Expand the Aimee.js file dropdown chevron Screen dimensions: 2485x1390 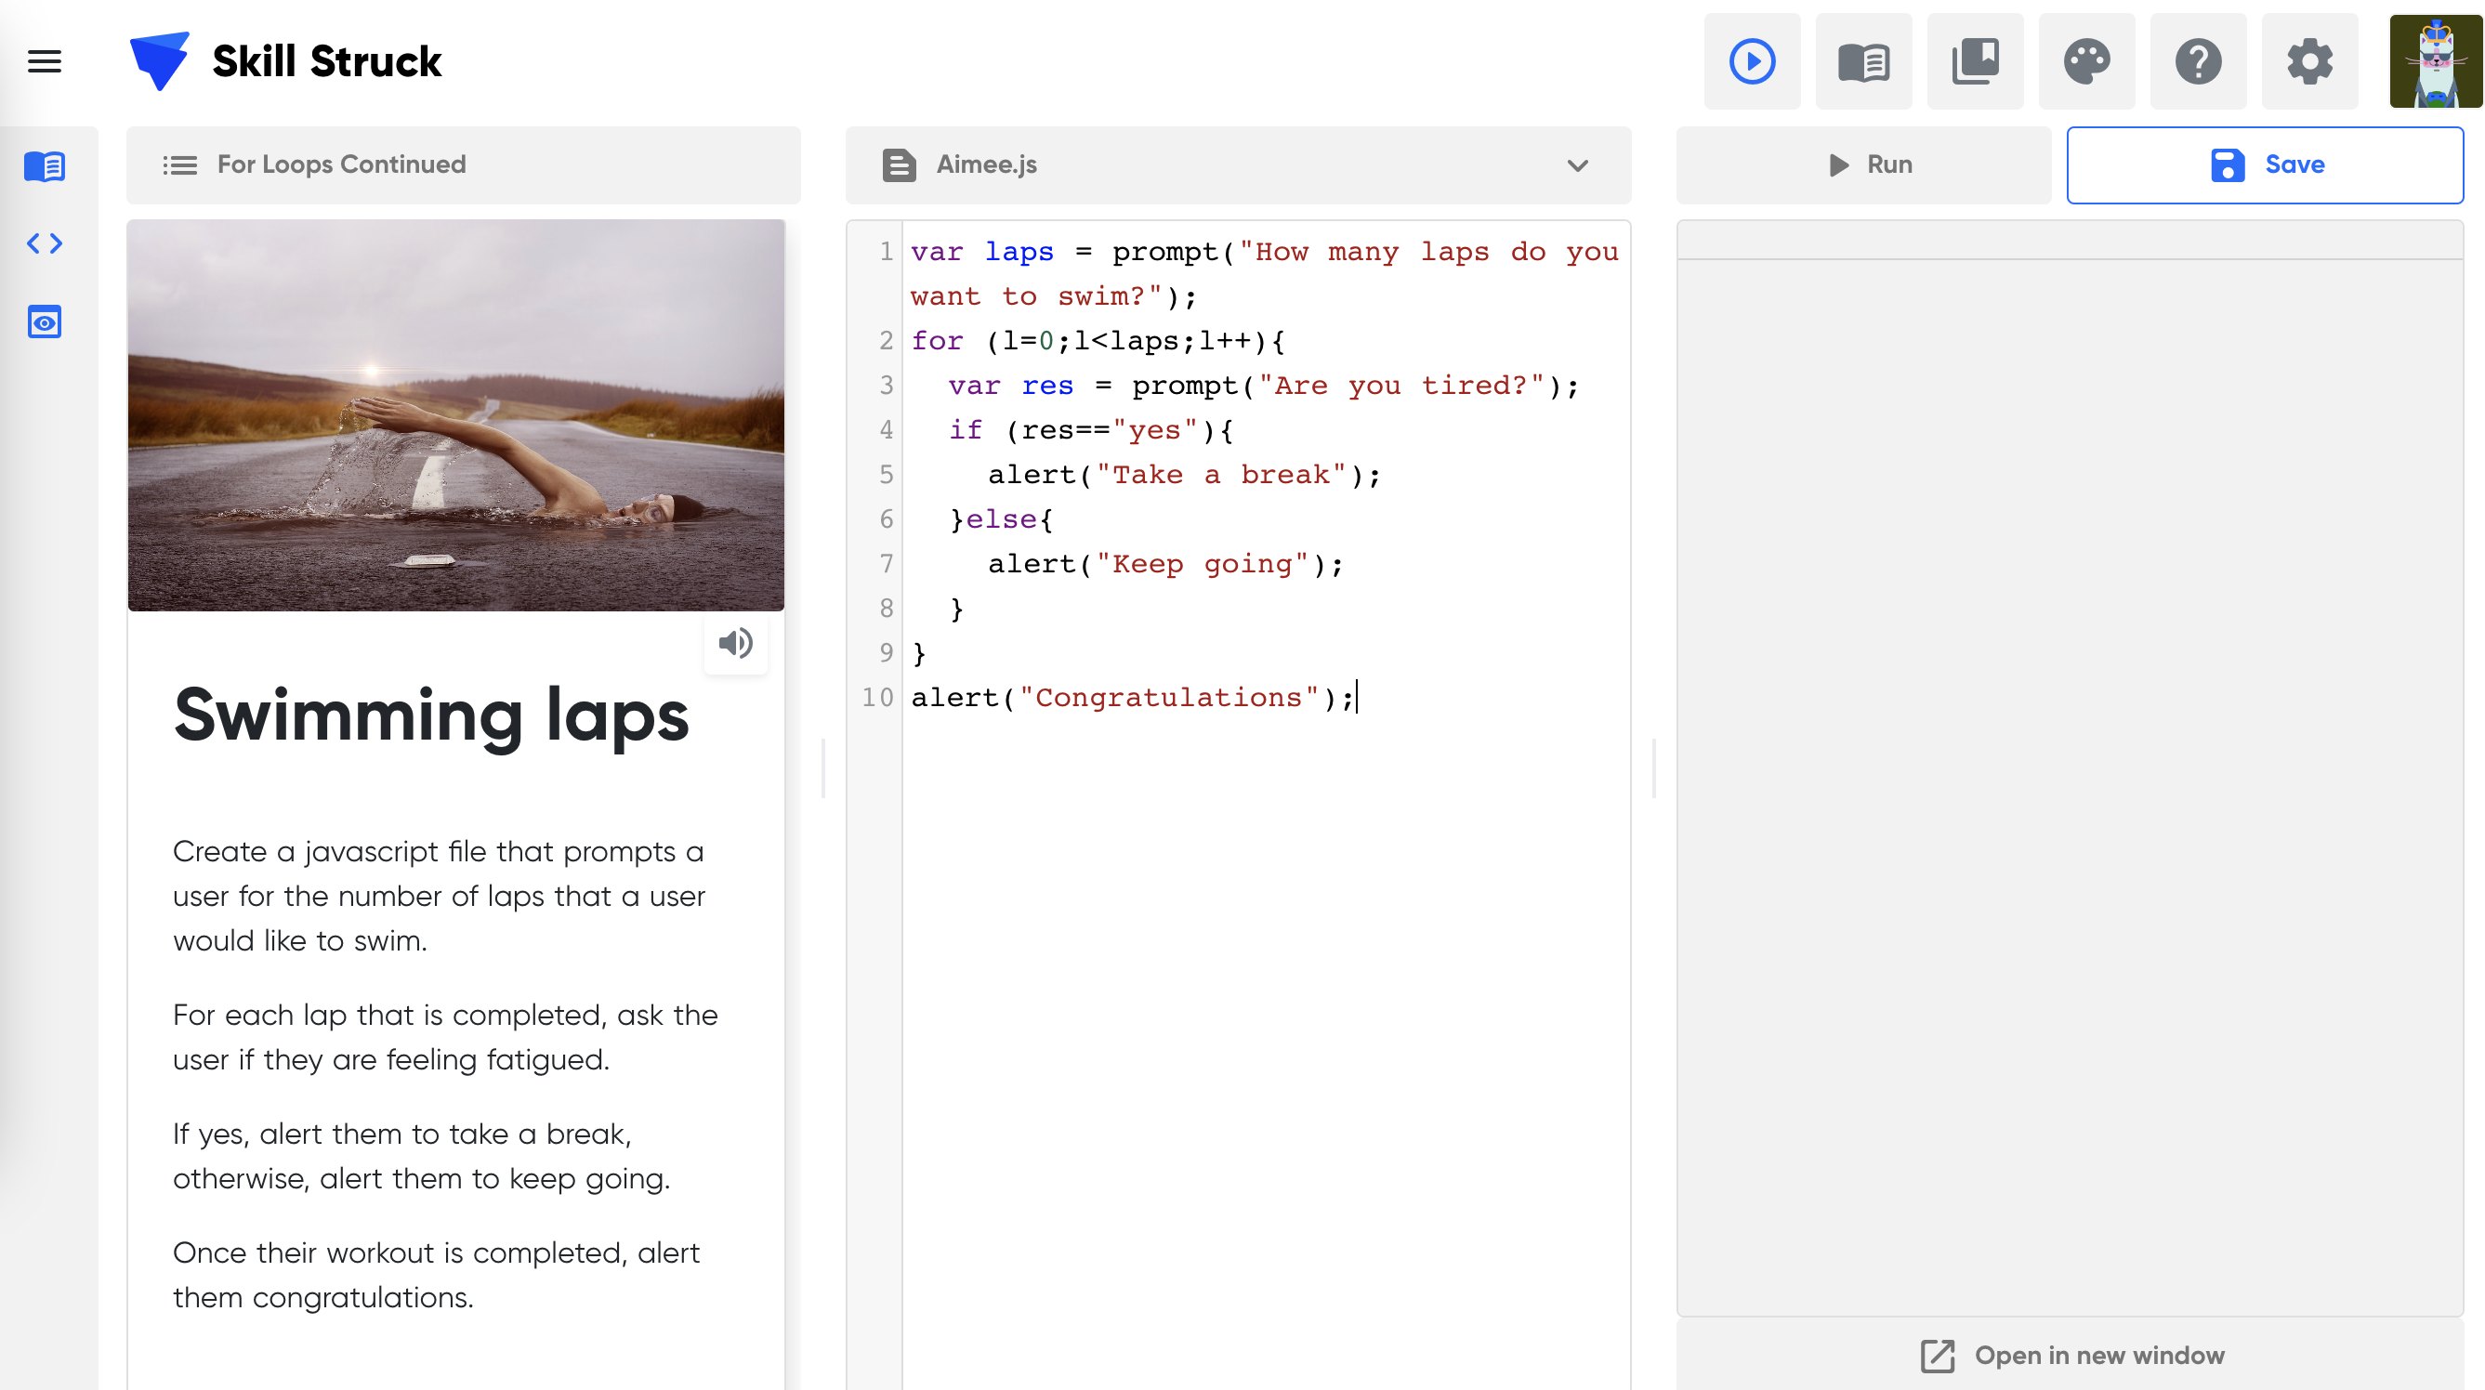1577,165
